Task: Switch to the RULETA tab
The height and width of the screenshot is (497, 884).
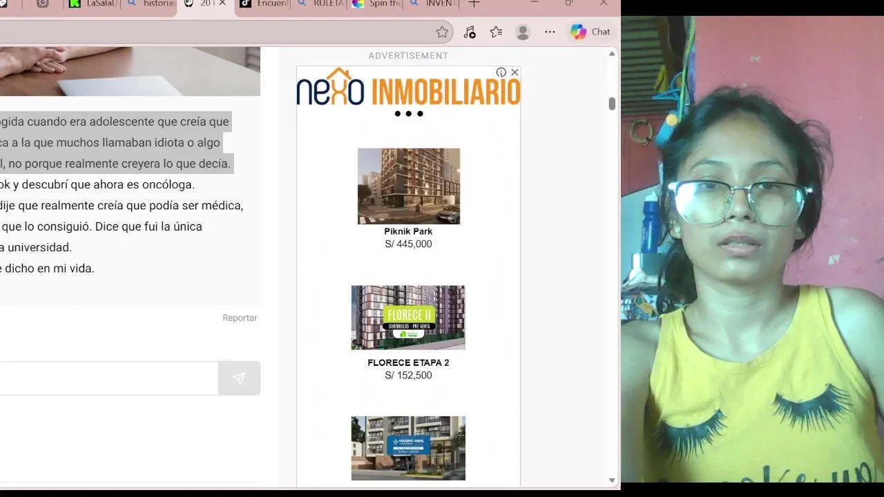Action: pos(321,4)
